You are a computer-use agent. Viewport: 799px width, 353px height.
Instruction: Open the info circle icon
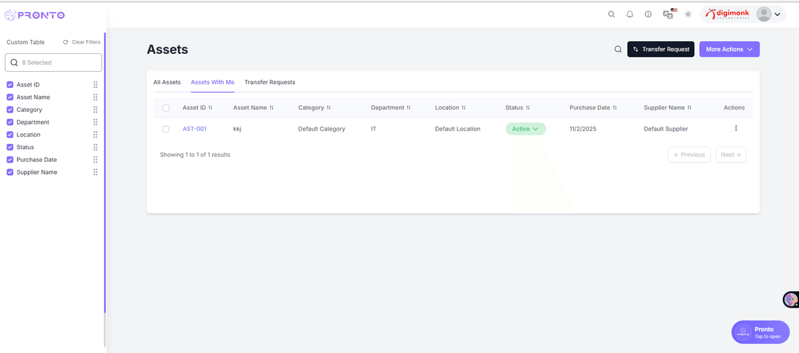click(x=648, y=14)
